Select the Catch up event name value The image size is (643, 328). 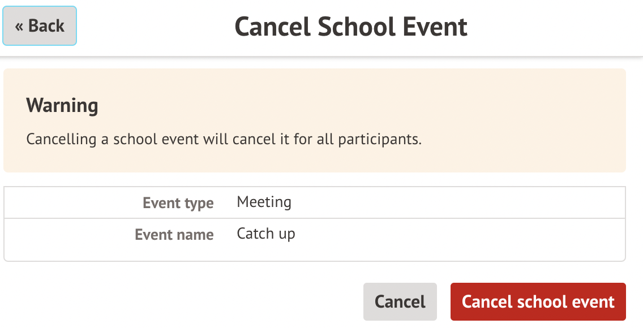pyautogui.click(x=266, y=234)
